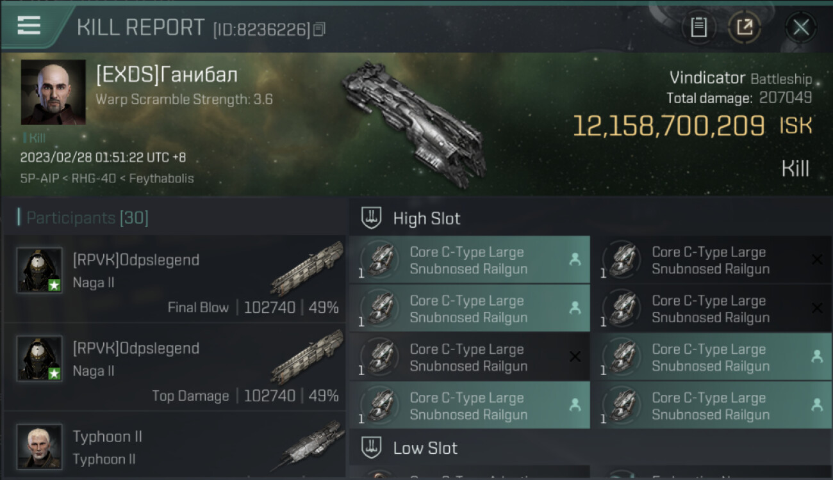Click the X mark on the top-right railgun
This screenshot has height=480, width=833.
[x=817, y=259]
